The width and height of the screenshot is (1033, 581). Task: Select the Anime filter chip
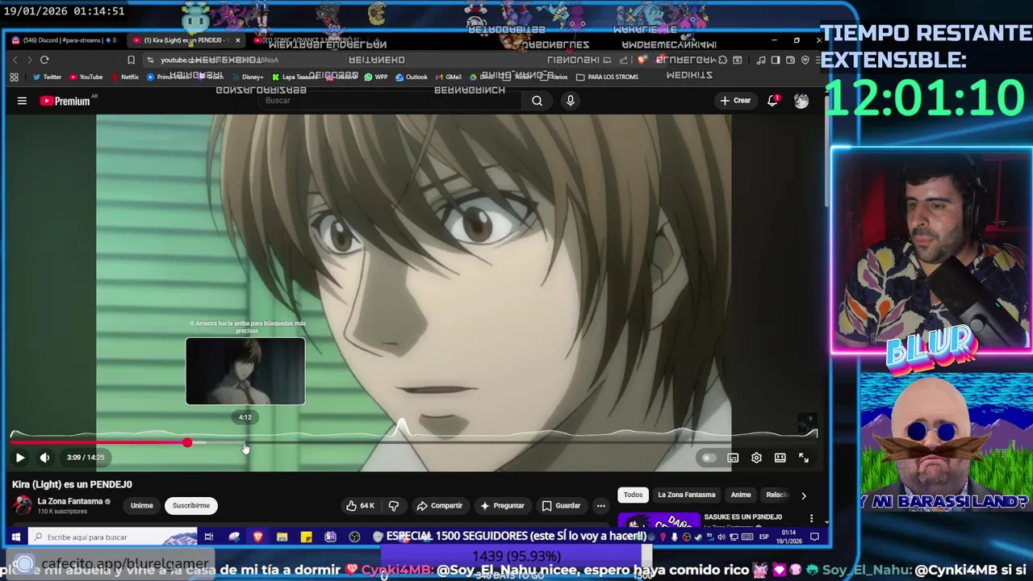pos(741,495)
